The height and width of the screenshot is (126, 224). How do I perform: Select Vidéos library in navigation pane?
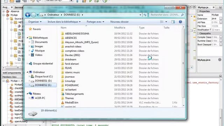(38, 55)
